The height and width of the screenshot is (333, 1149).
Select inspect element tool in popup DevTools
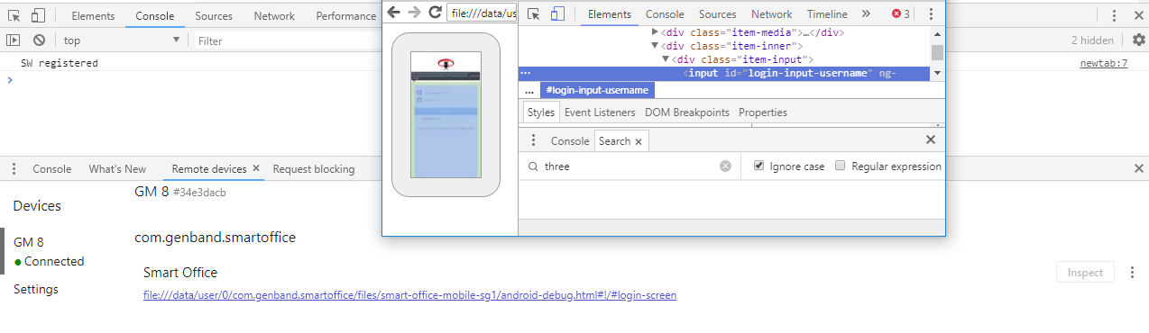tap(533, 13)
